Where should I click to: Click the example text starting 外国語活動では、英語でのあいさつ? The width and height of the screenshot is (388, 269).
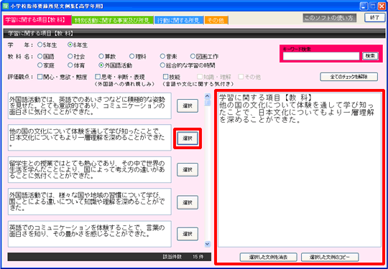pos(90,105)
